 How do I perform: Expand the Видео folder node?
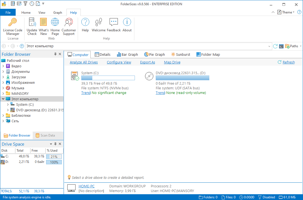3,66
